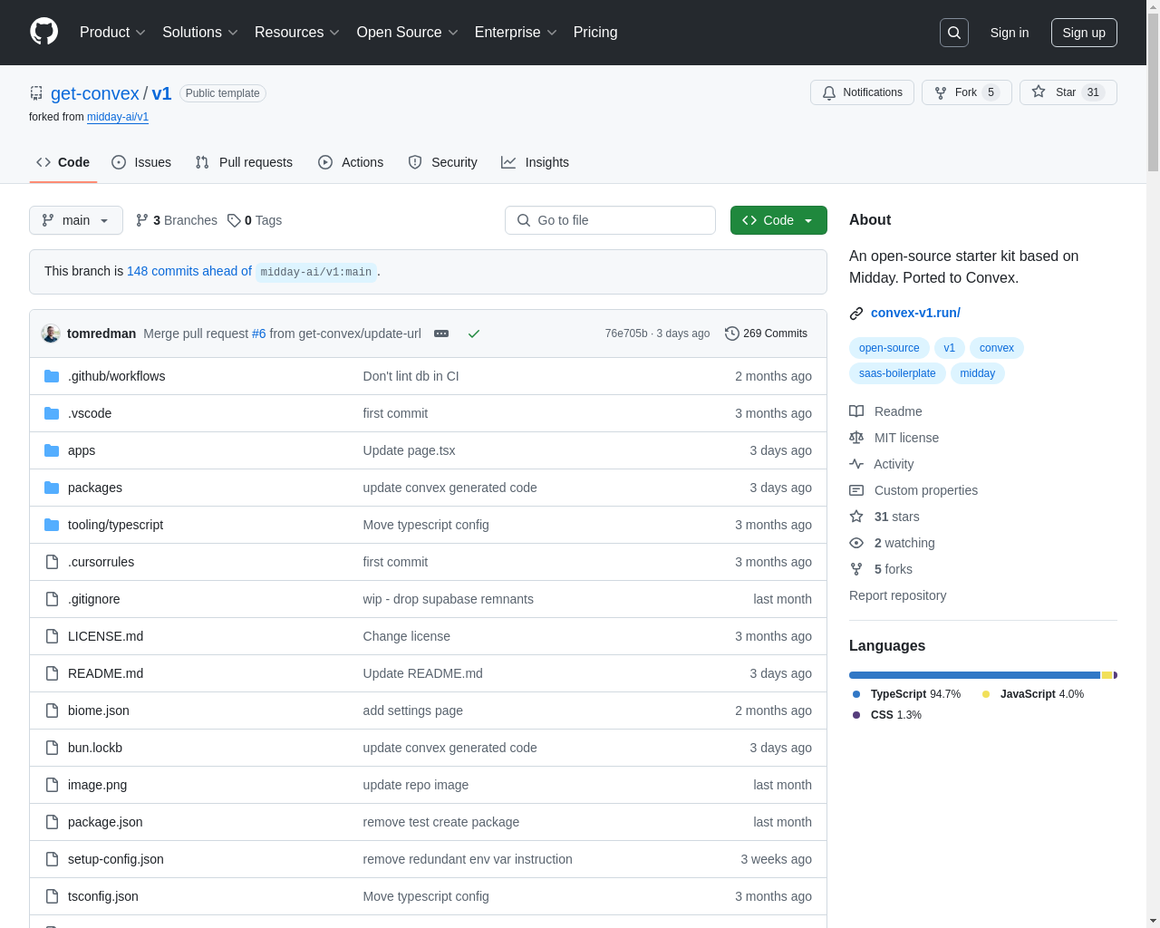Click the repository template icon
This screenshot has height=928, width=1160.
[36, 93]
